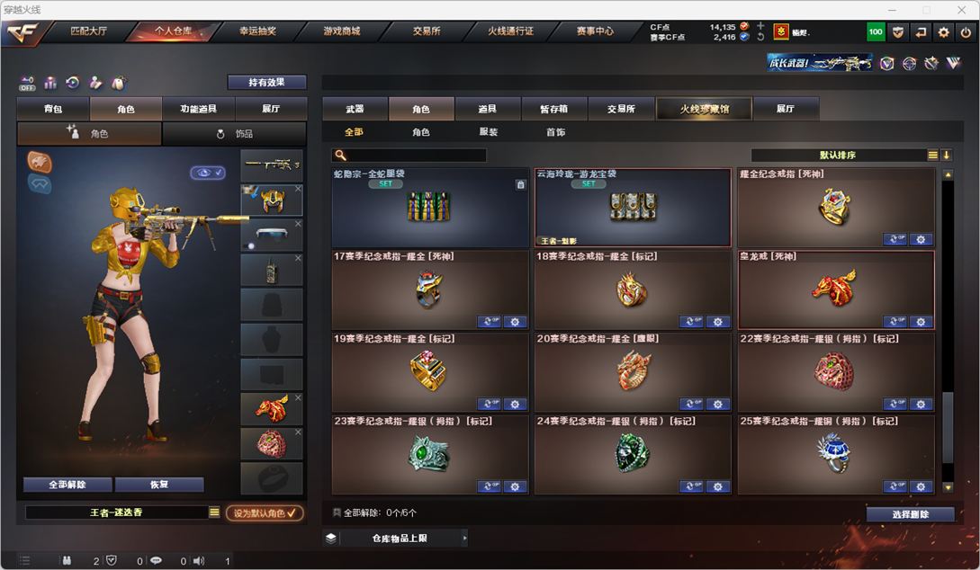Click the magnifier search icon in the warehouse

click(341, 155)
